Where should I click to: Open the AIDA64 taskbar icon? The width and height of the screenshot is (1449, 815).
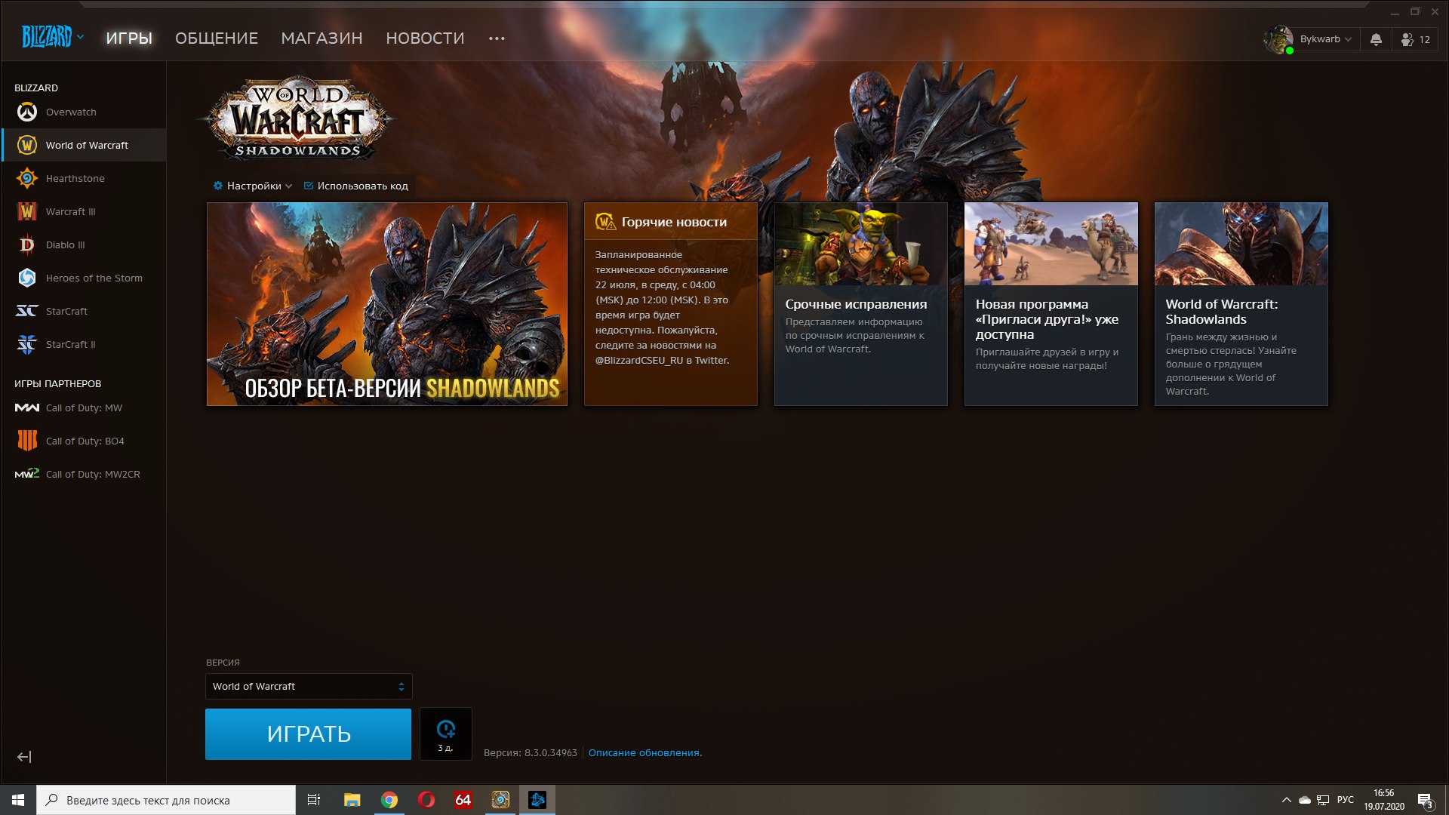463,800
